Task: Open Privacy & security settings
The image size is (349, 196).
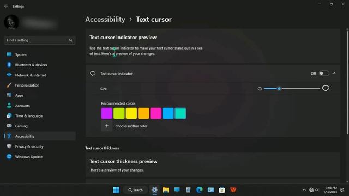Action: click(40, 146)
